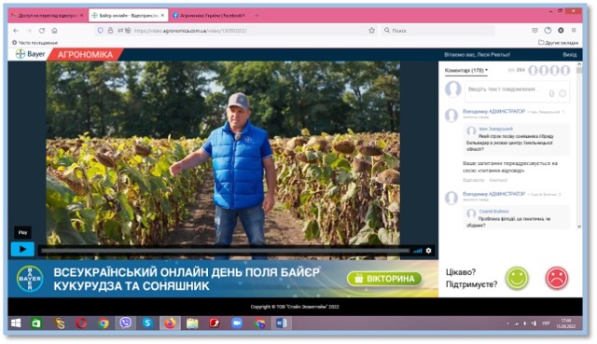This screenshot has width=597, height=344.
Task: Click the shield tracking protection icon
Action: [x=100, y=31]
